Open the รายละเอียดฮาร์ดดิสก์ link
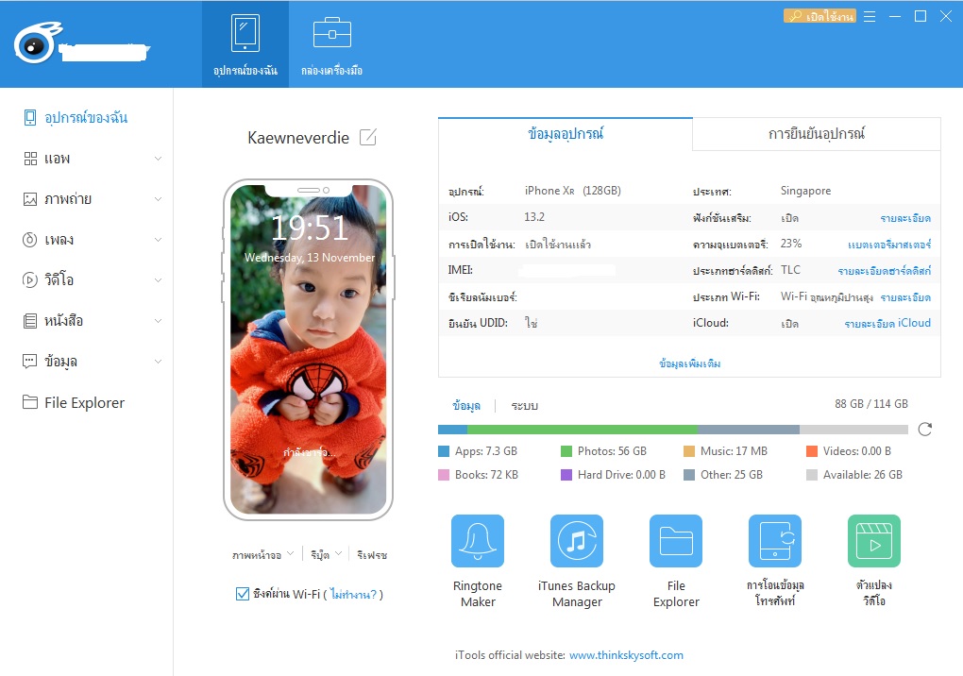 click(885, 271)
